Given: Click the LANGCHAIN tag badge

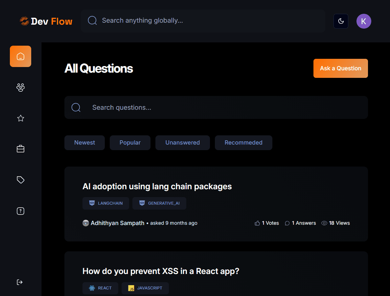Looking at the screenshot, I should 106,203.
